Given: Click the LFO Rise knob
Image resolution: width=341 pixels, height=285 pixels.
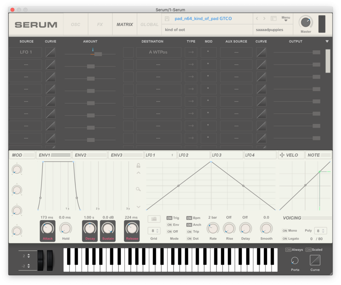Looking at the screenshot, I should tap(229, 228).
